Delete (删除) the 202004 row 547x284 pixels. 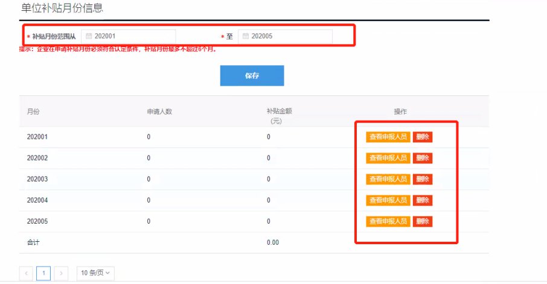(x=423, y=200)
